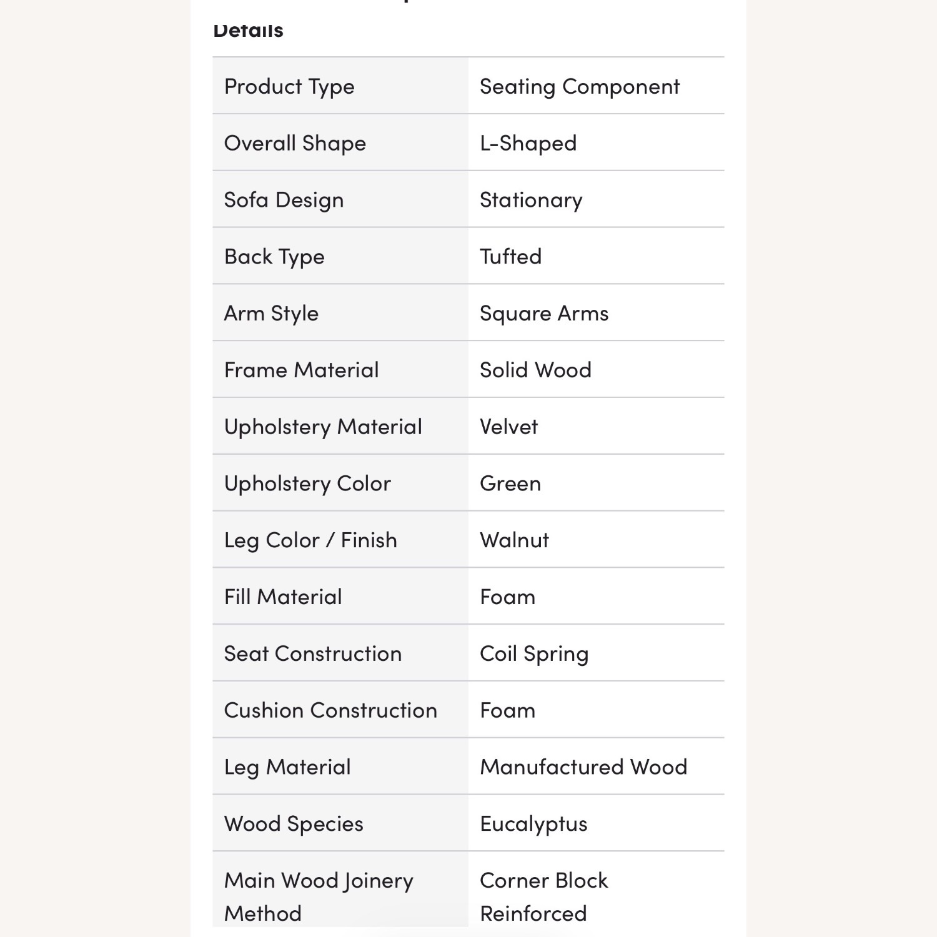Click the Frame Material label
Screen dimensions: 937x937
coord(301,370)
